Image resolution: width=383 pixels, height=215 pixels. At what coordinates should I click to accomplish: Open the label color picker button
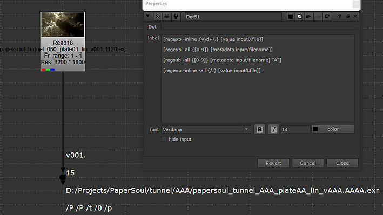point(333,129)
